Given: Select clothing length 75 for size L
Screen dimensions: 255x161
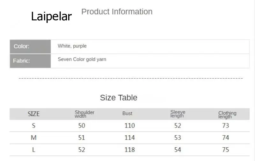Looking at the screenshot, I should 226,150.
